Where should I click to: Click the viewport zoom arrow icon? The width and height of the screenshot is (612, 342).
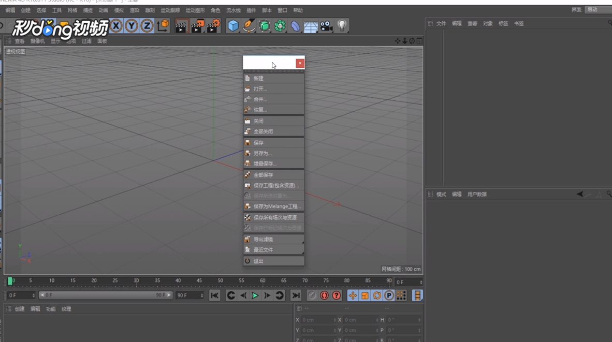[x=405, y=41]
